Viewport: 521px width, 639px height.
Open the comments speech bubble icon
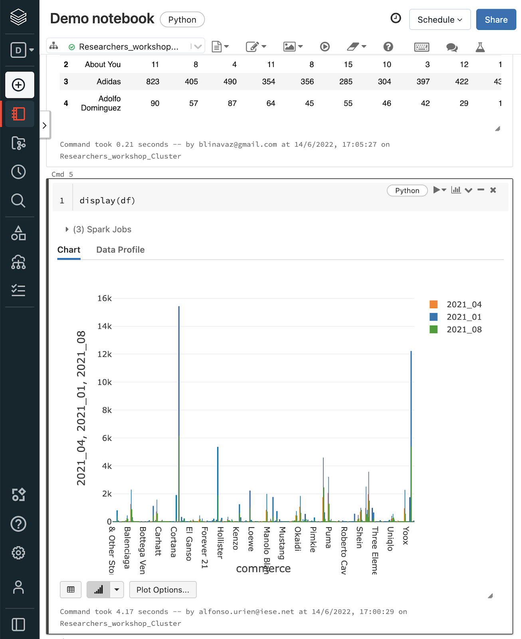click(452, 47)
